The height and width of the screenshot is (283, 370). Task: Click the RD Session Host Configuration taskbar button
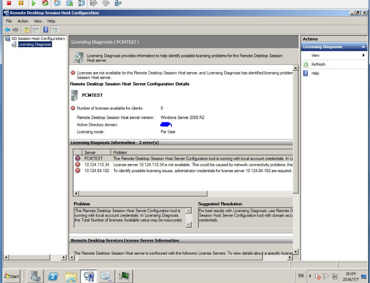[x=89, y=276]
